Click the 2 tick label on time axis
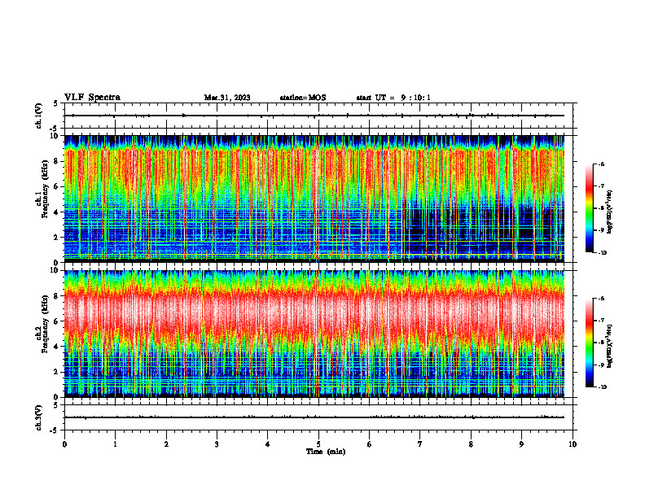 click(x=166, y=444)
